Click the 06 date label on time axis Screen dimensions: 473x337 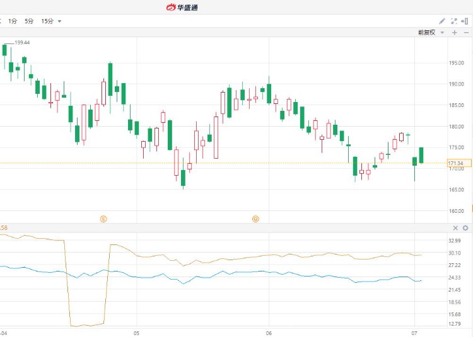[x=269, y=332]
